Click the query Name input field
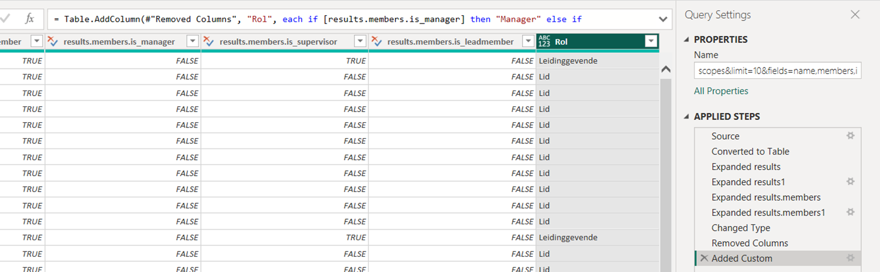Screen dimensions: 880x272 778,70
